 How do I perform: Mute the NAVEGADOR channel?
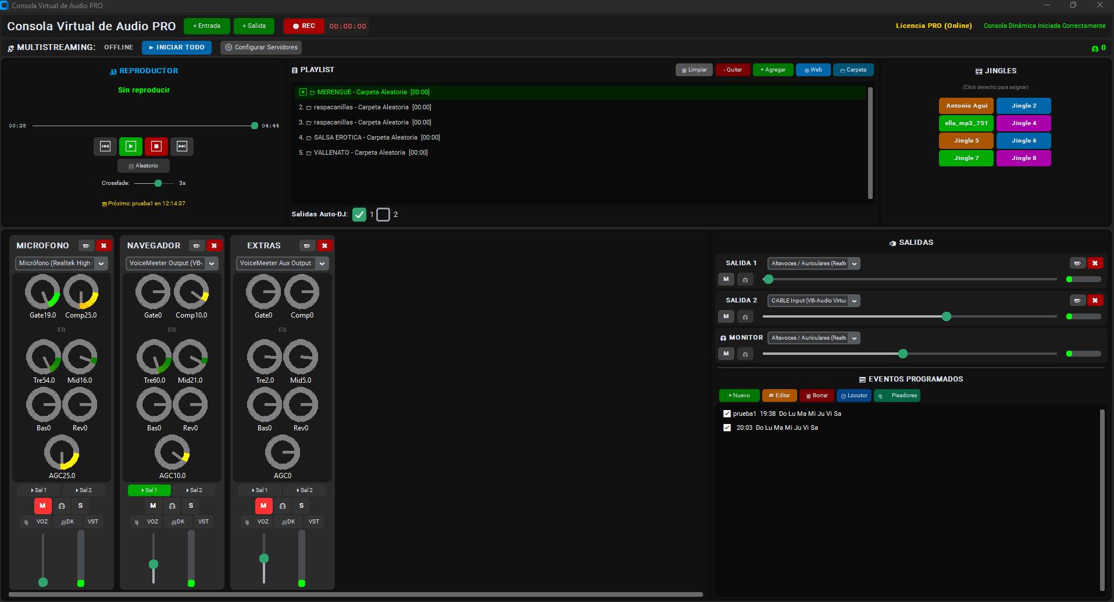[x=153, y=506]
